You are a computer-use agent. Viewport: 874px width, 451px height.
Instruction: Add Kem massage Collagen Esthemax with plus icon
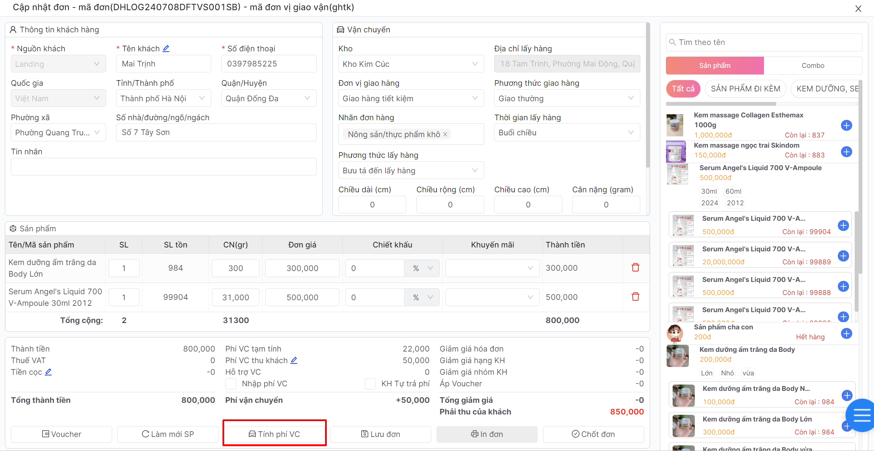tap(846, 125)
